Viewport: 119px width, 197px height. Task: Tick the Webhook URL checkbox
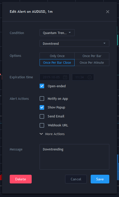[42, 125]
